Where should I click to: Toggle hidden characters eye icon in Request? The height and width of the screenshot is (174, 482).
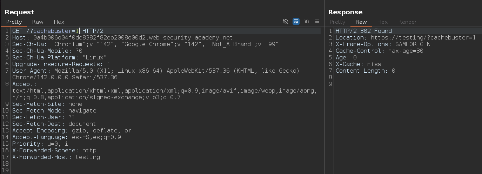286,21
